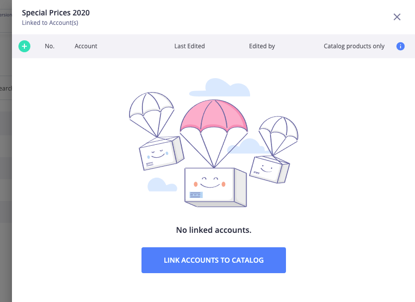
Task: Click the top cloud in illustration
Action: (220, 88)
